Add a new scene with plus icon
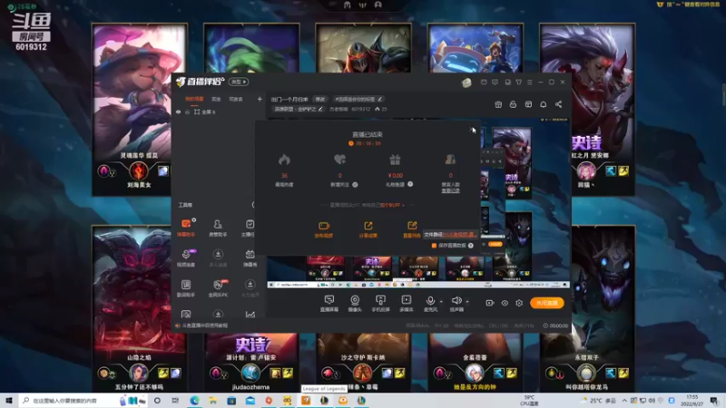Screen dimensions: 726x408 (x=260, y=99)
